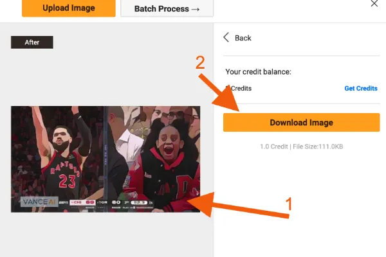Click the Credits amount text
This screenshot has width=386, height=257.
(x=239, y=88)
